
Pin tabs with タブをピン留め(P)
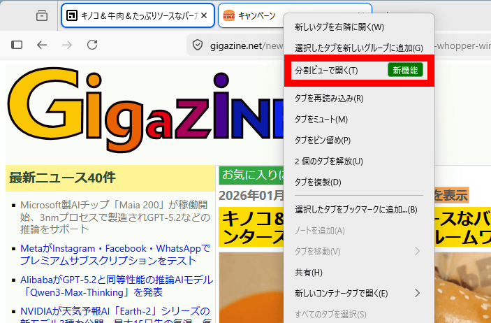coord(323,141)
